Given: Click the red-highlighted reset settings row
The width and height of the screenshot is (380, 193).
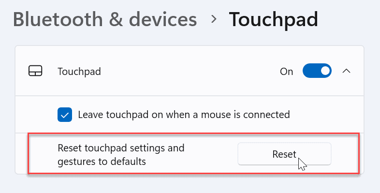Looking at the screenshot, I should pos(193,153).
